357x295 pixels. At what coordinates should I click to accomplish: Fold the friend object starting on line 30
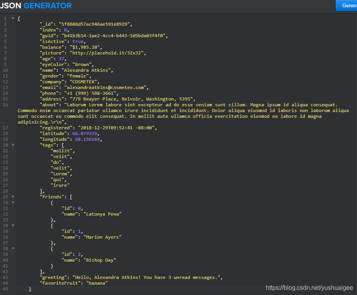tap(13, 203)
